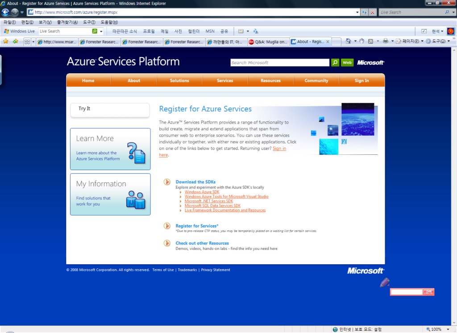This screenshot has height=333, width=457.
Task: Open the Print options dropdown arrow
Action: point(392,42)
